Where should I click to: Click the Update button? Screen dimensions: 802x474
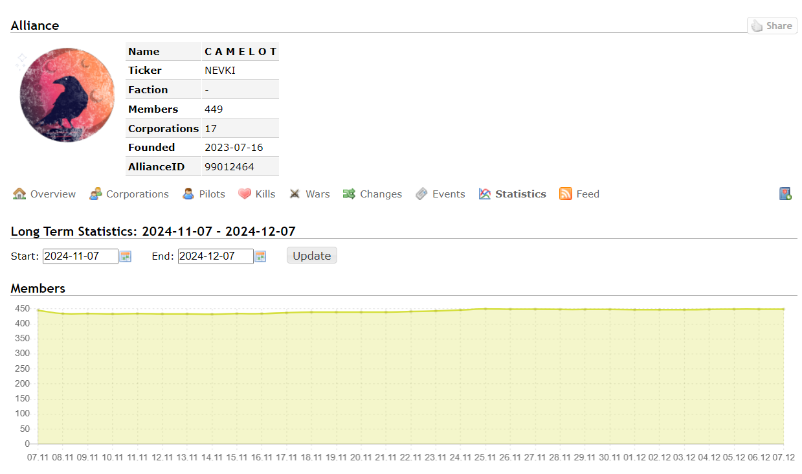coord(312,256)
